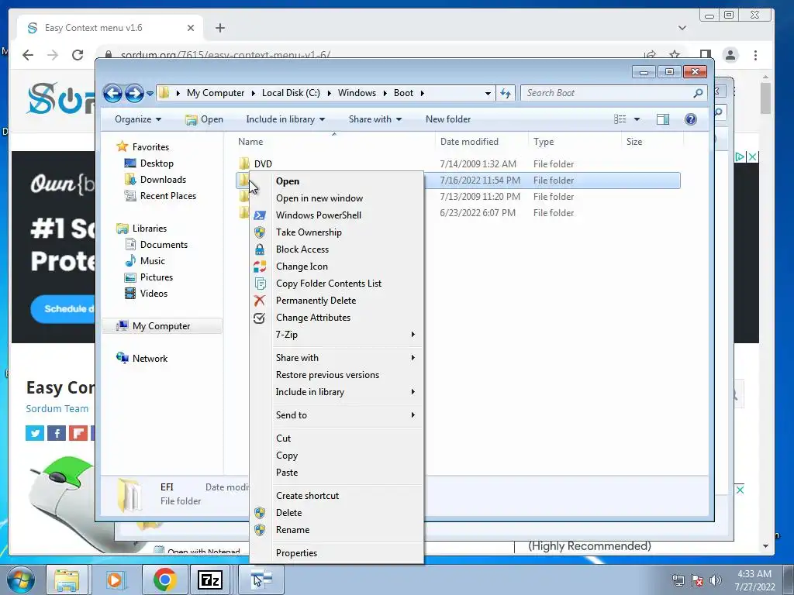Open Include in library toolbar dropdown

tap(285, 119)
